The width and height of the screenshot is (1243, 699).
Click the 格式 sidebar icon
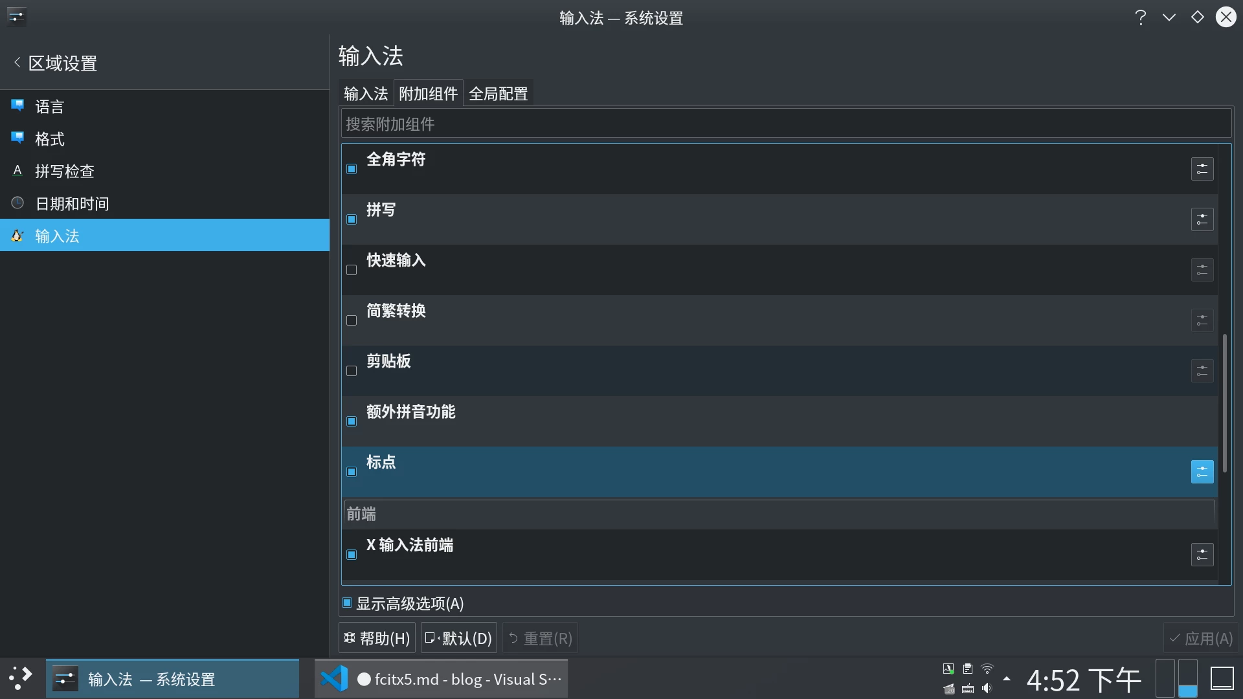coord(17,137)
